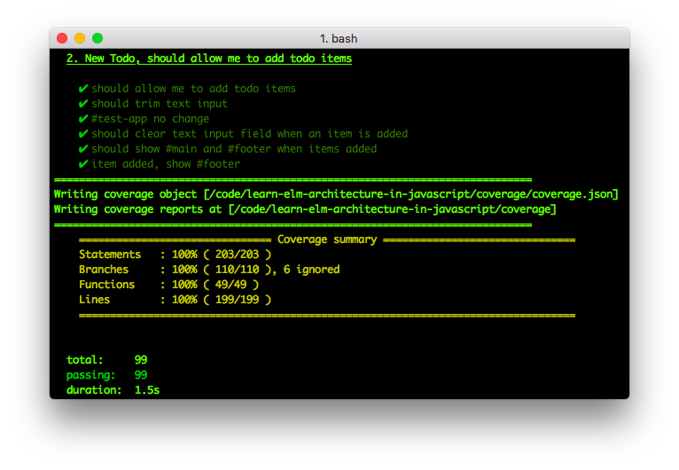Screen dimensions: 679x470
Task: Click the yellow minimize window button
Action: pos(80,38)
